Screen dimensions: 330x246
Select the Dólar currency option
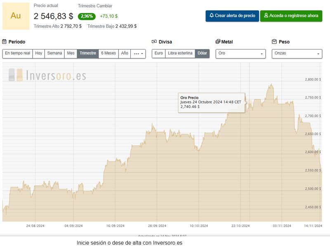pyautogui.click(x=202, y=54)
